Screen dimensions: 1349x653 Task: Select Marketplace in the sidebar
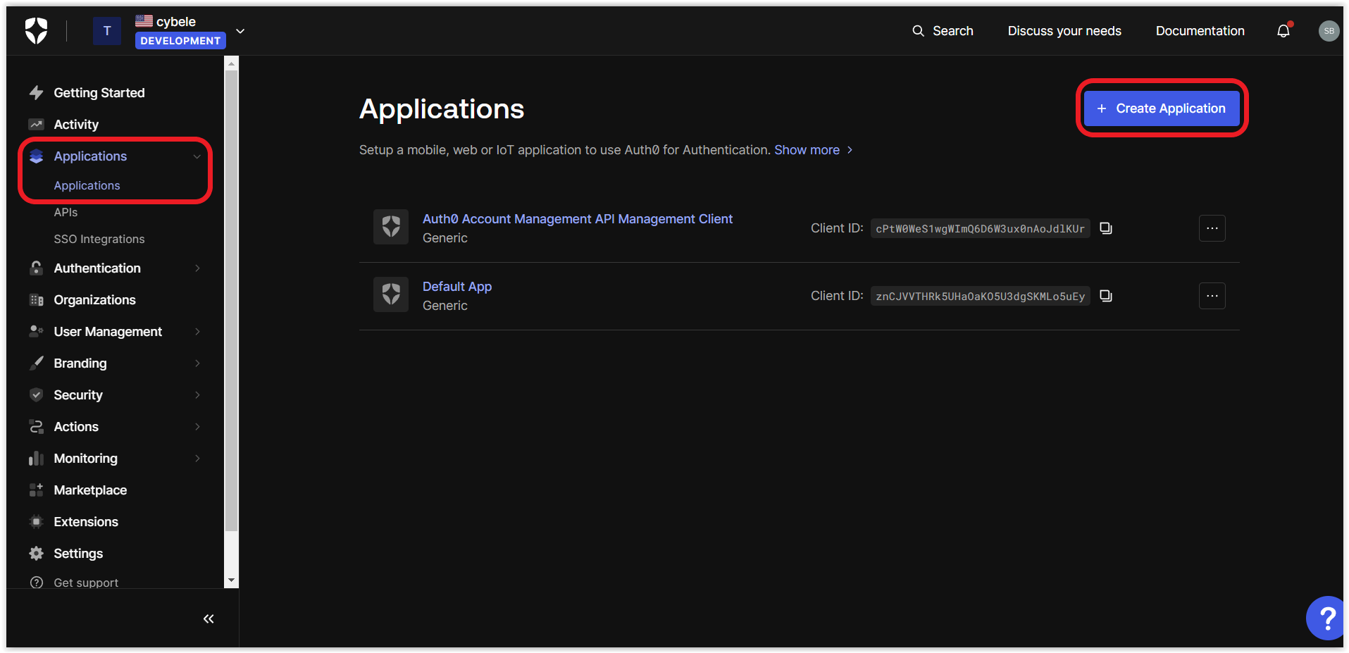[90, 490]
